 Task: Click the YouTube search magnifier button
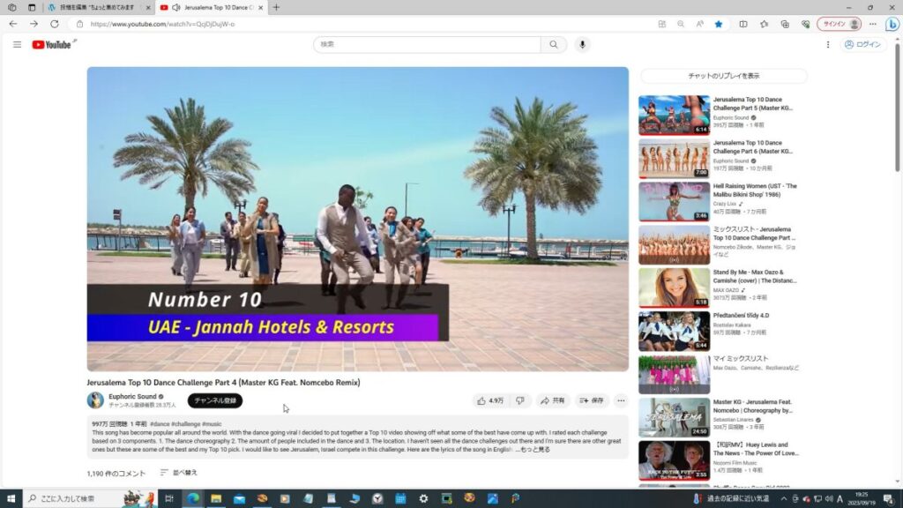tap(554, 44)
